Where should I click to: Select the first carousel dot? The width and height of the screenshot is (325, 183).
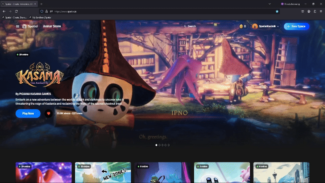click(x=156, y=145)
